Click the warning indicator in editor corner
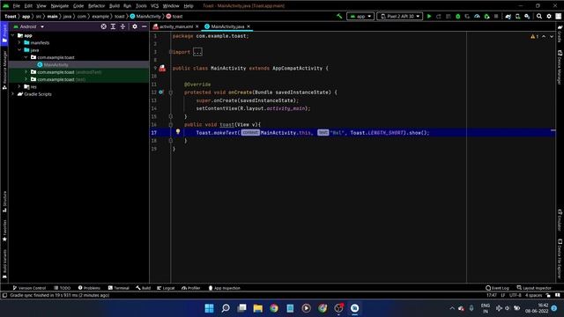 tap(534, 37)
